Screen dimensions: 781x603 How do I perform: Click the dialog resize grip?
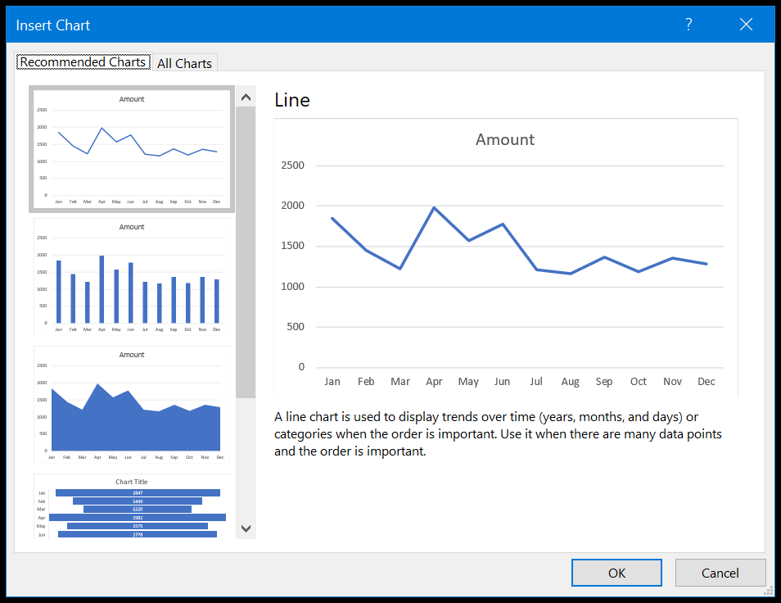tap(768, 592)
